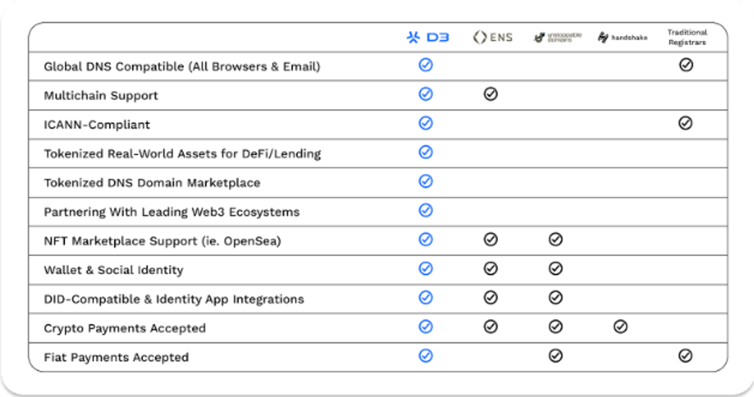Click DID-Compatible & Identity App Integrations label
This screenshot has width=754, height=397.
click(x=174, y=299)
